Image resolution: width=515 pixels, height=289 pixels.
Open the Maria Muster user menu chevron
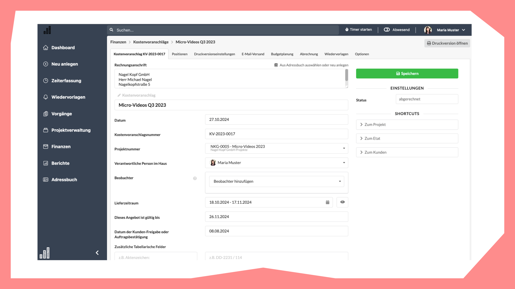tap(464, 30)
